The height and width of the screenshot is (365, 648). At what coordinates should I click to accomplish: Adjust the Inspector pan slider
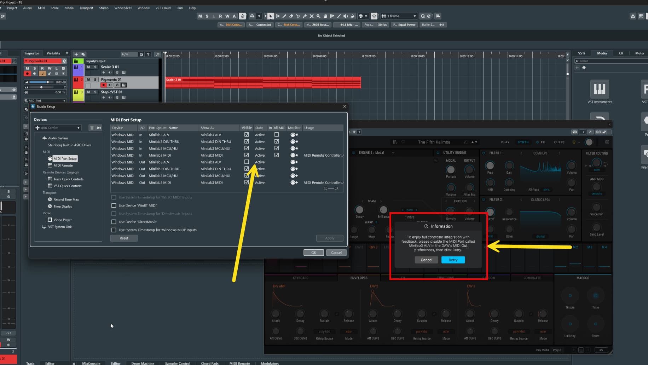41,87
